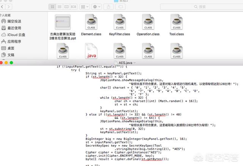The width and height of the screenshot is (243, 166).
Task: Open AirDrop (隔空投送) in sidebar
Action: [11, 21]
